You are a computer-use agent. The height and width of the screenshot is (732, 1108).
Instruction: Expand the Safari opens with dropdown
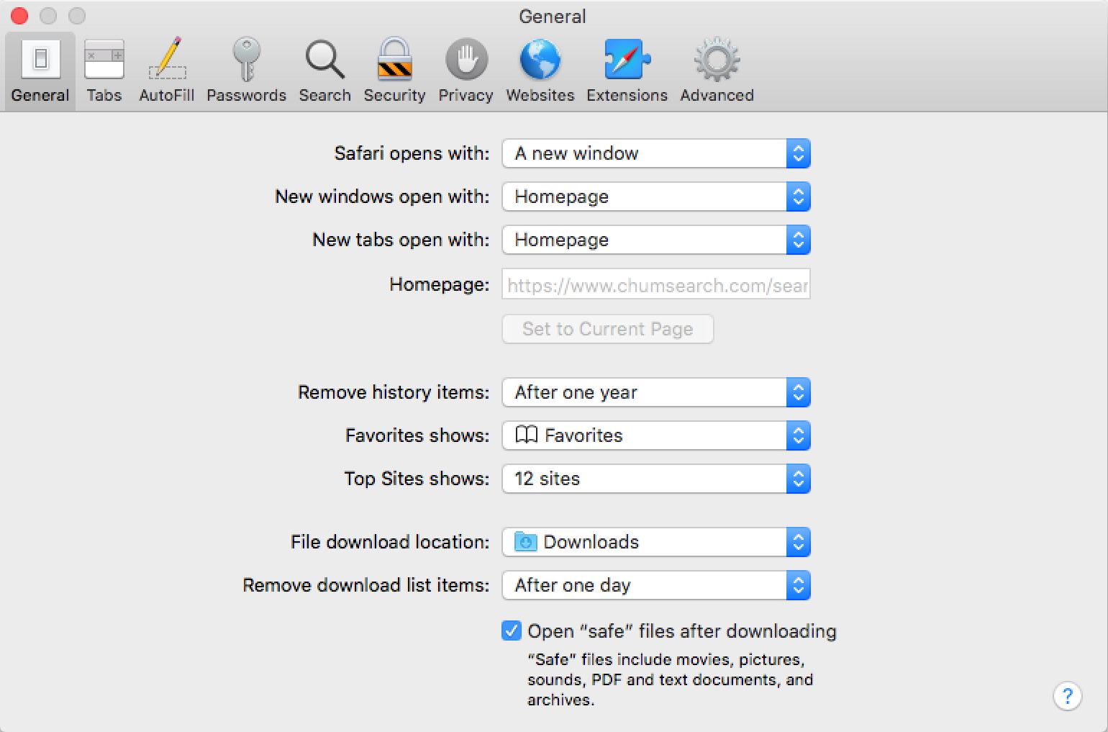pos(655,153)
